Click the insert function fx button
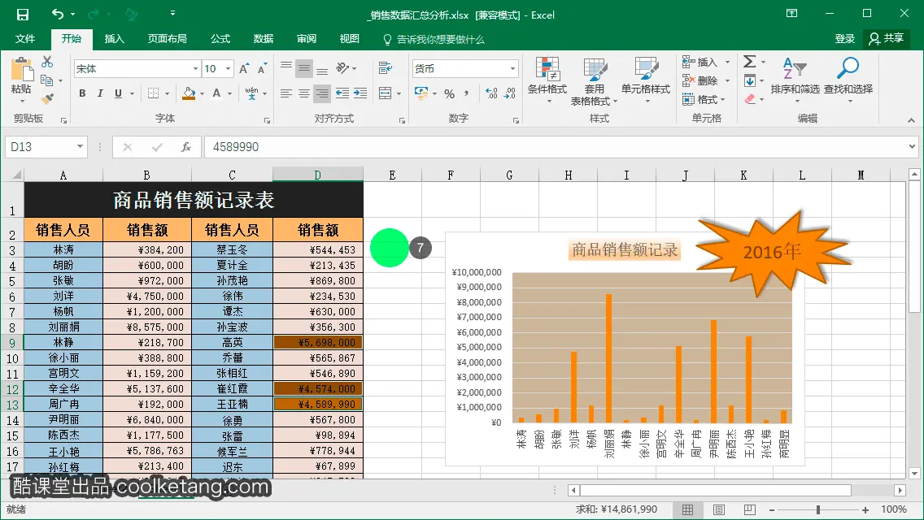Viewport: 924px width, 520px height. click(186, 146)
